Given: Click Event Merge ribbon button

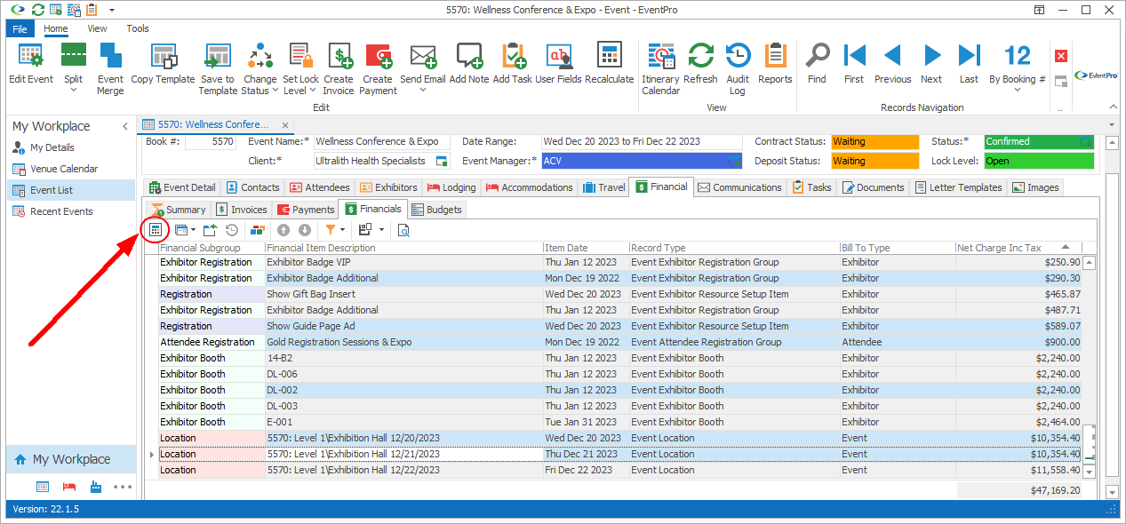Looking at the screenshot, I should pyautogui.click(x=111, y=69).
